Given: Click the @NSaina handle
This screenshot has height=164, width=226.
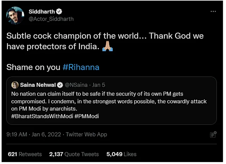Looking at the screenshot, I should tap(76, 85).
